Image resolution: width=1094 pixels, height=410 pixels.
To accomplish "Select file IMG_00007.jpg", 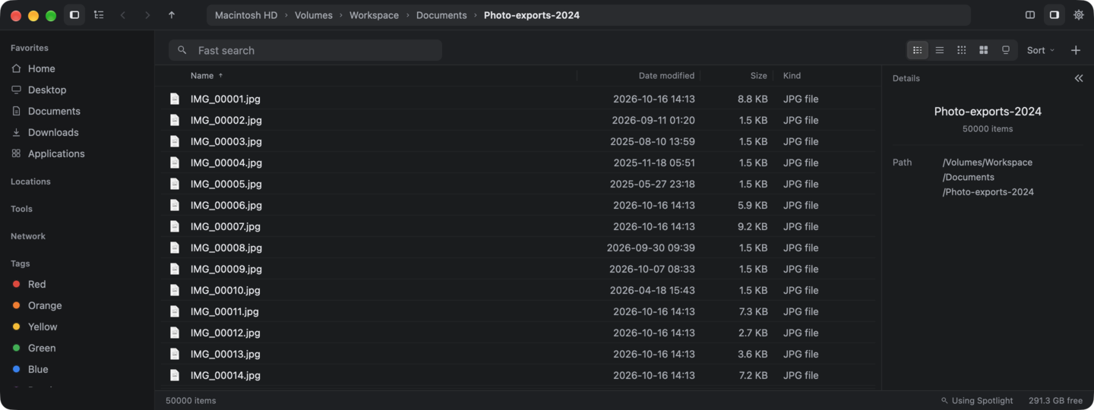I will click(518, 226).
